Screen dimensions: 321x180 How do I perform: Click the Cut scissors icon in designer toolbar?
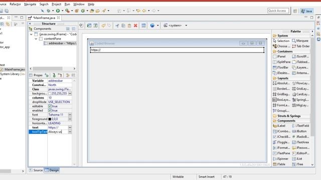point(117,25)
